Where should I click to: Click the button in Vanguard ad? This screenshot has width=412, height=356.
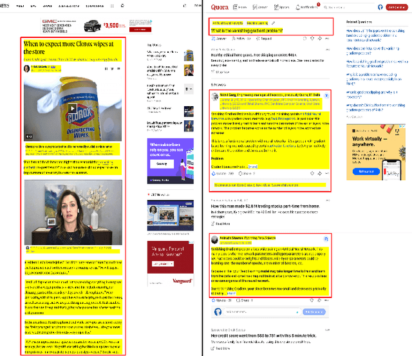pyautogui.click(x=163, y=263)
